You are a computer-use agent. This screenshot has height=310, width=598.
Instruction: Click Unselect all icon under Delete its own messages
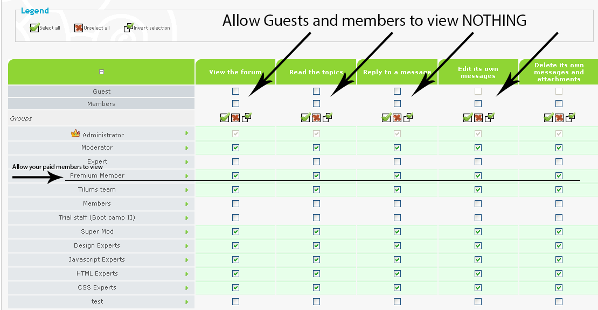(559, 118)
